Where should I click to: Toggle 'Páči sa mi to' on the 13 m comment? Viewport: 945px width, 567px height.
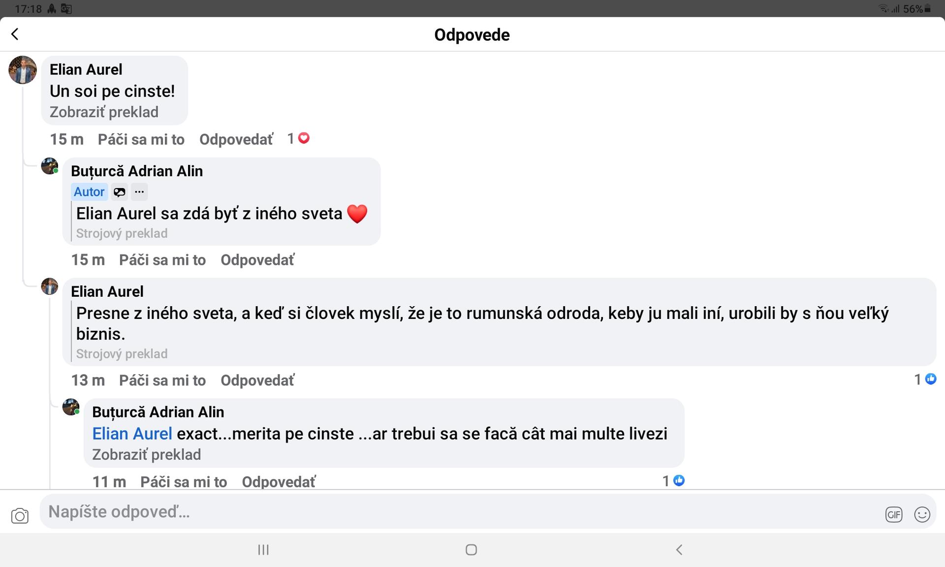pyautogui.click(x=162, y=380)
